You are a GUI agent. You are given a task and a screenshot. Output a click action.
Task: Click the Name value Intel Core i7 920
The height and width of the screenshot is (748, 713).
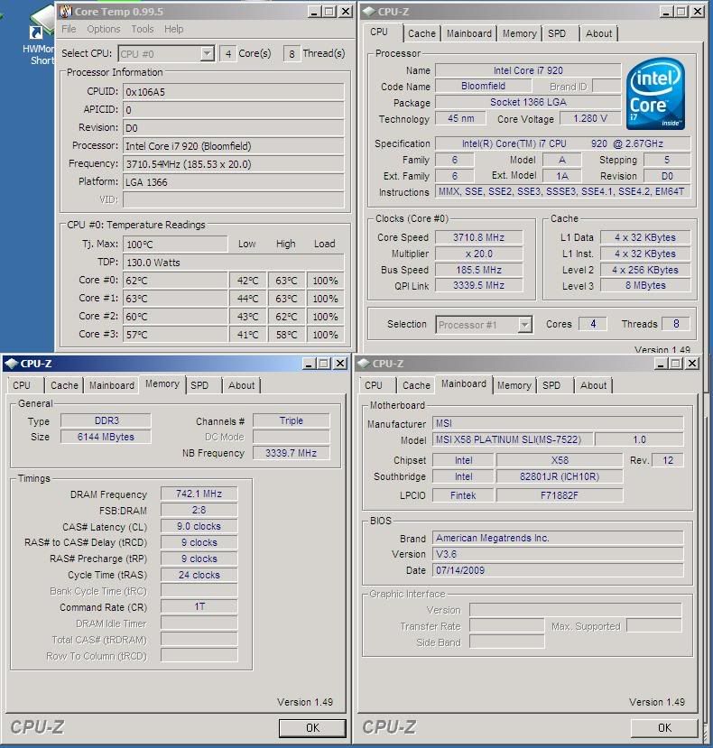(528, 70)
